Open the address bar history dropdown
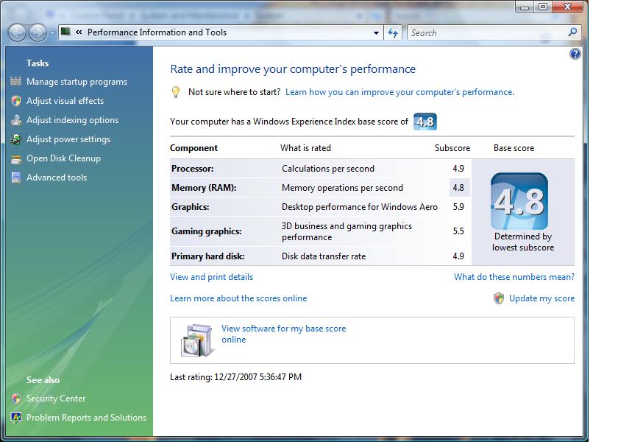The height and width of the screenshot is (442, 618). [376, 32]
